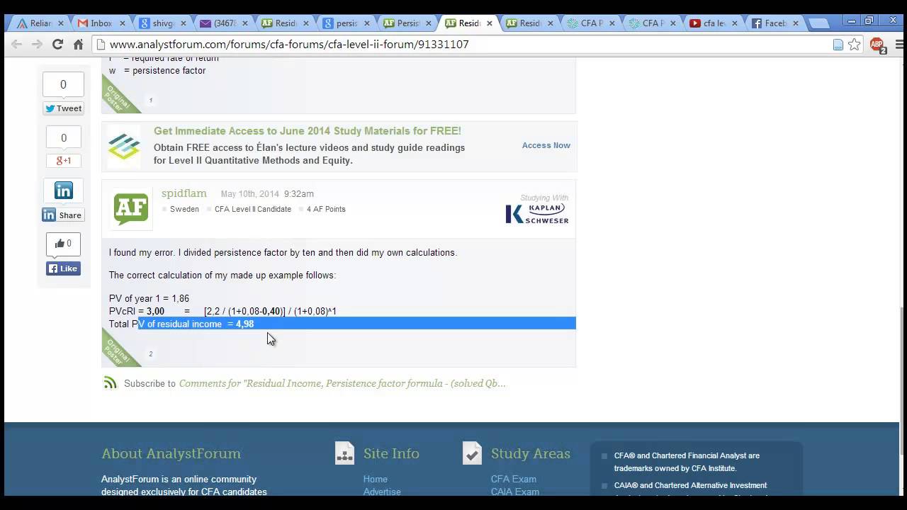This screenshot has height=510, width=907.
Task: Open a new tab button
Action: coord(818,23)
